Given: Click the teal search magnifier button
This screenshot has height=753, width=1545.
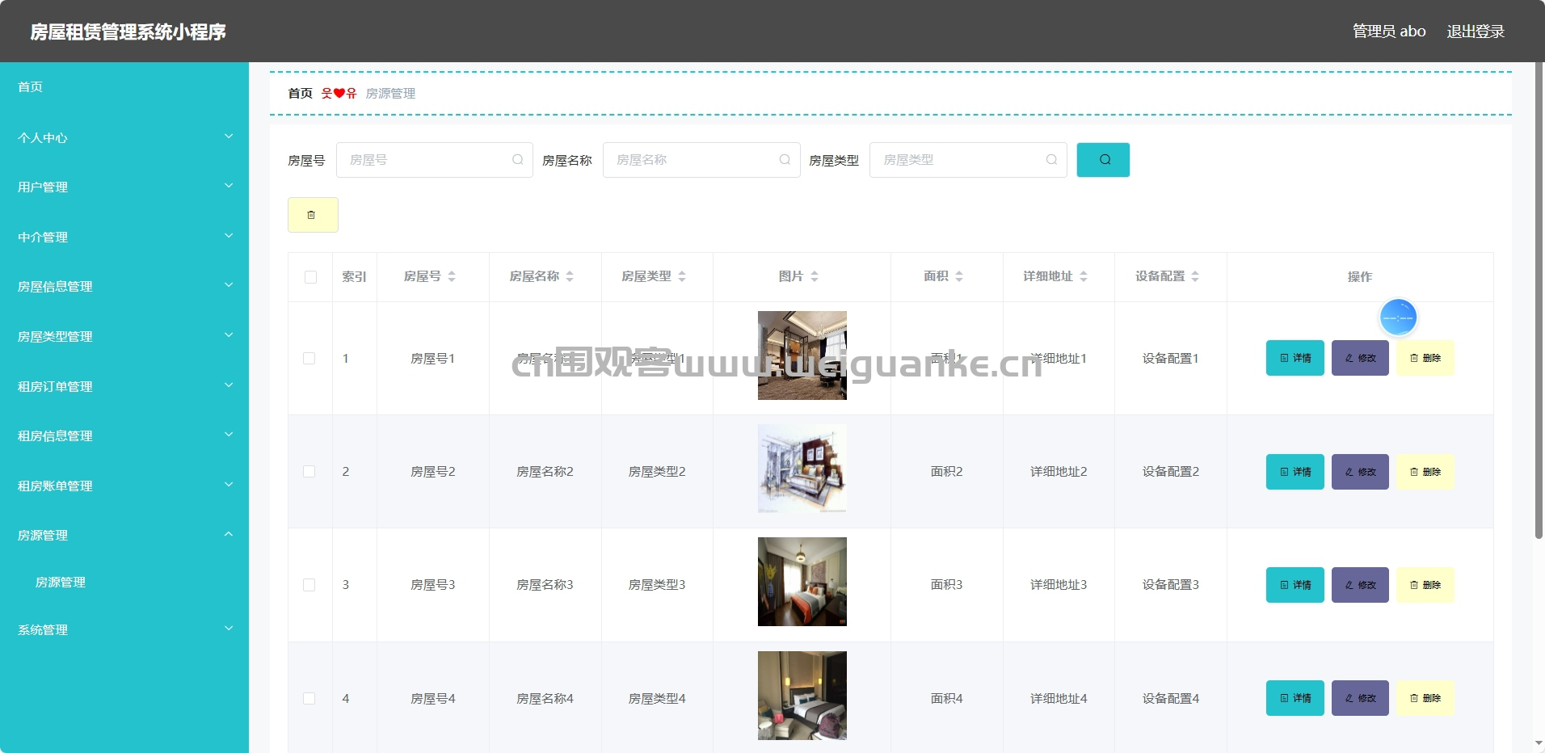Looking at the screenshot, I should click(1103, 159).
